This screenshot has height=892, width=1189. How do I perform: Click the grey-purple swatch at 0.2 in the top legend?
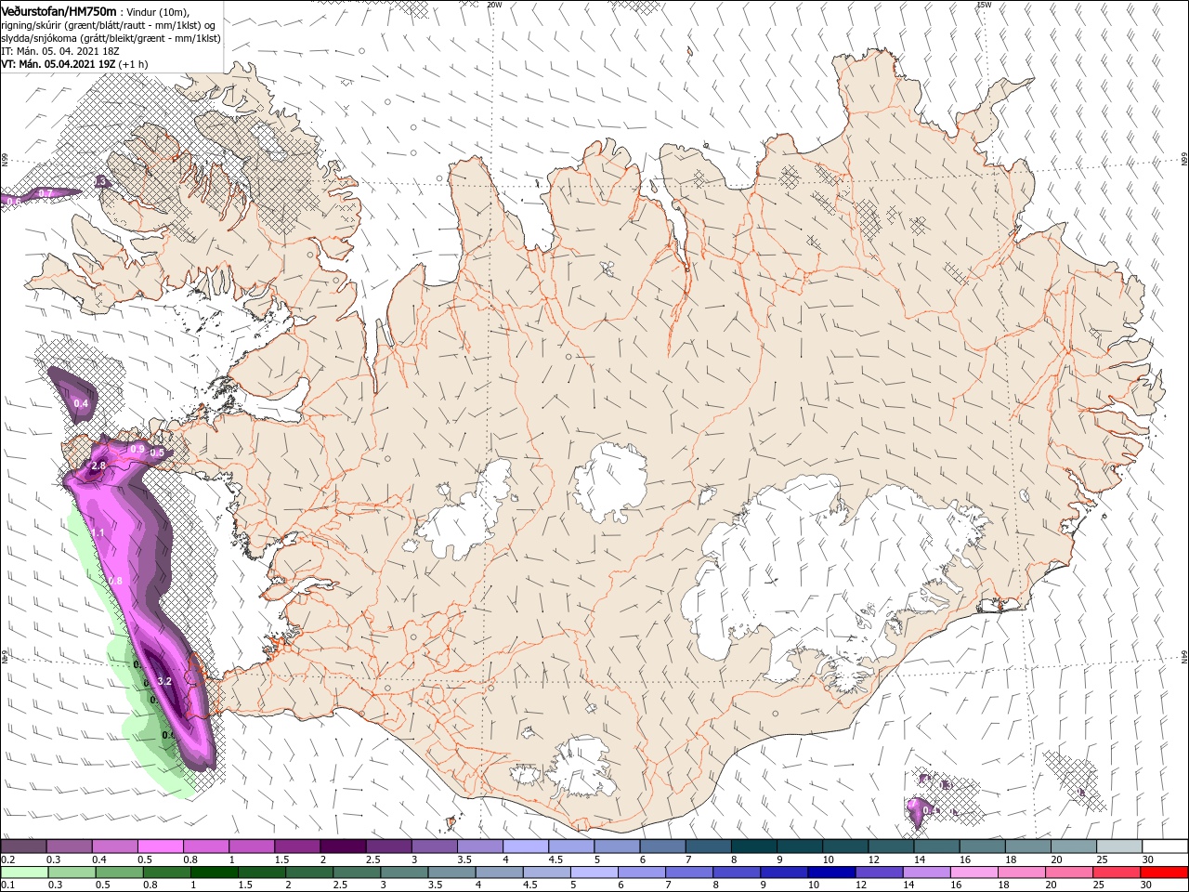[23, 846]
